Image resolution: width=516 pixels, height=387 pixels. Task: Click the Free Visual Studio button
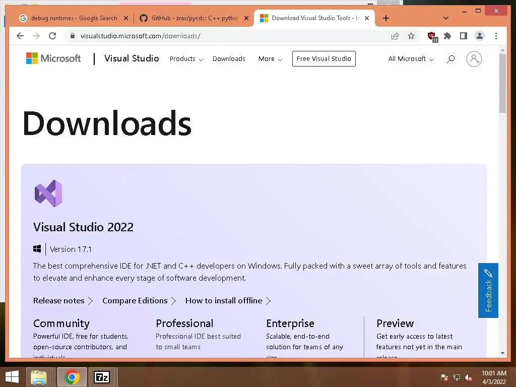coord(324,59)
